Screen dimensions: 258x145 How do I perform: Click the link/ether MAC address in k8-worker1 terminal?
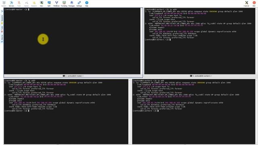coord(170,25)
